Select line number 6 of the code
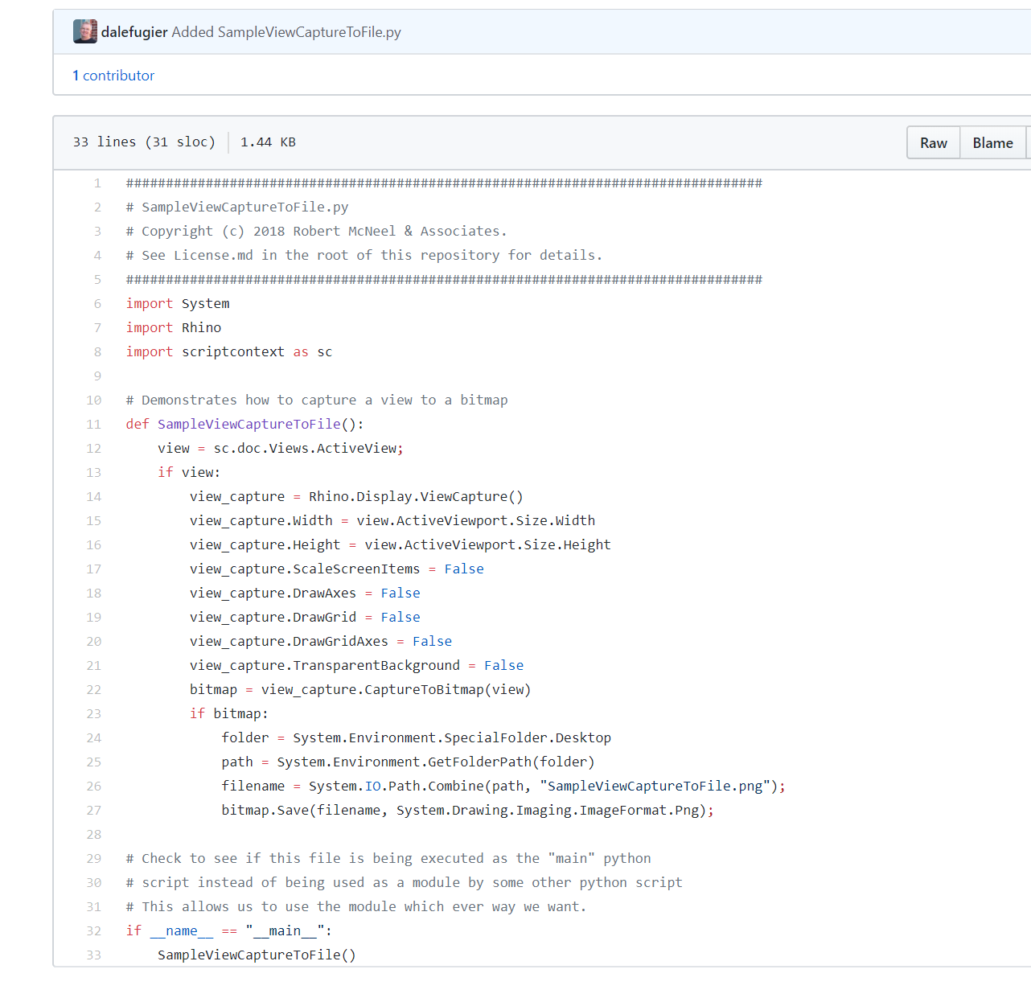 coord(97,304)
